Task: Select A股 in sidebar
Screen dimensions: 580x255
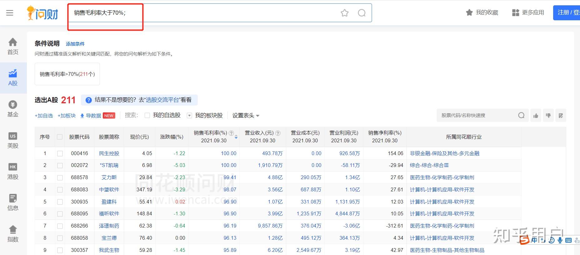Action: [x=13, y=78]
